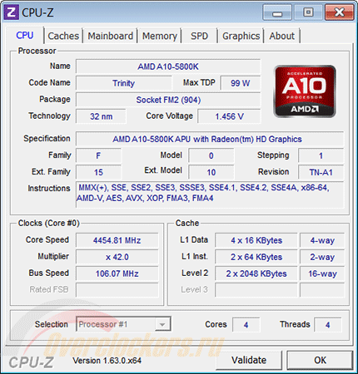Switch to the Caches tab
The width and height of the screenshot is (358, 374).
point(63,36)
